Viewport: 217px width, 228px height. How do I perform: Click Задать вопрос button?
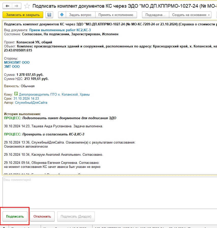click(x=80, y=15)
